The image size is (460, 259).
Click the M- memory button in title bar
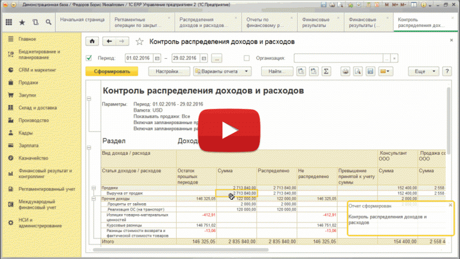click(403, 5)
